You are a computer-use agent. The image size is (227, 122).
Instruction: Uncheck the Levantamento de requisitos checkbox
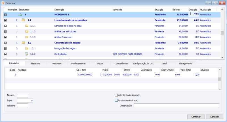coord(5,20)
